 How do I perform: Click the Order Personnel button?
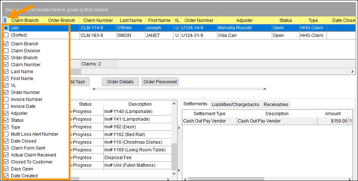click(x=160, y=82)
